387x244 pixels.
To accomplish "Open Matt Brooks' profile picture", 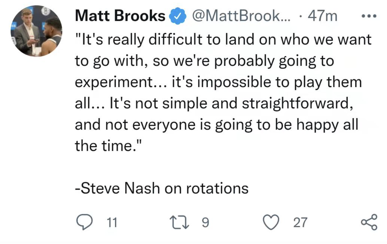I will click(x=36, y=31).
